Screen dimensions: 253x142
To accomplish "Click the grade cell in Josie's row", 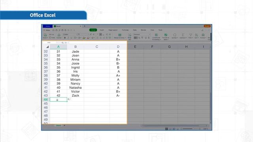I will click(x=118, y=64).
